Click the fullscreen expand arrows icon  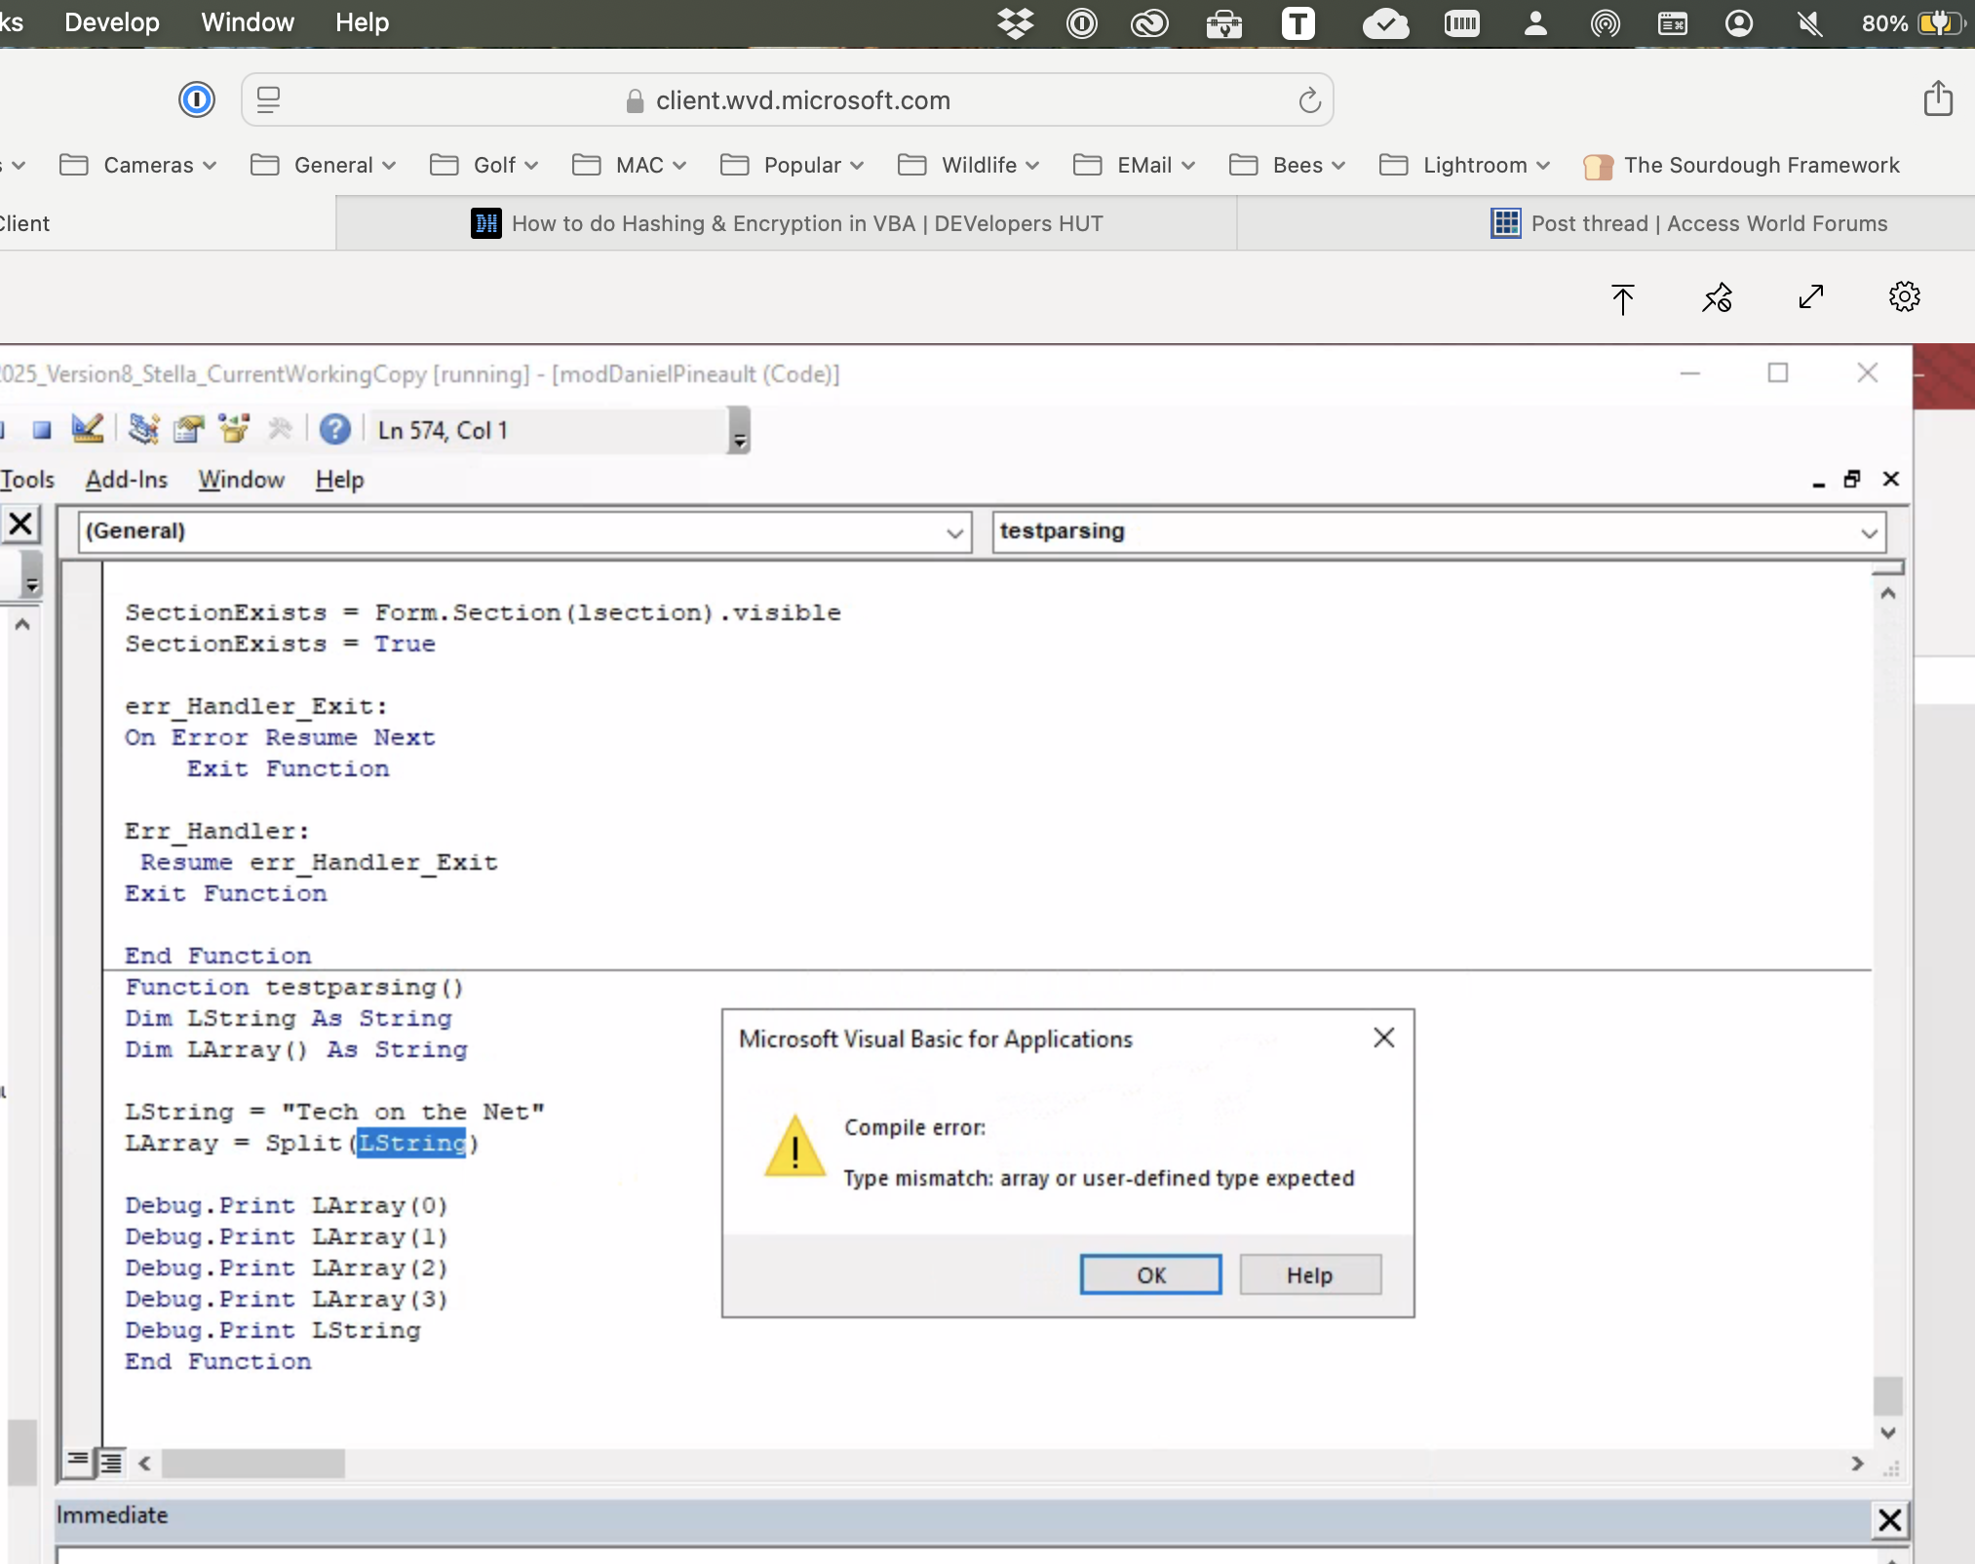point(1810,296)
